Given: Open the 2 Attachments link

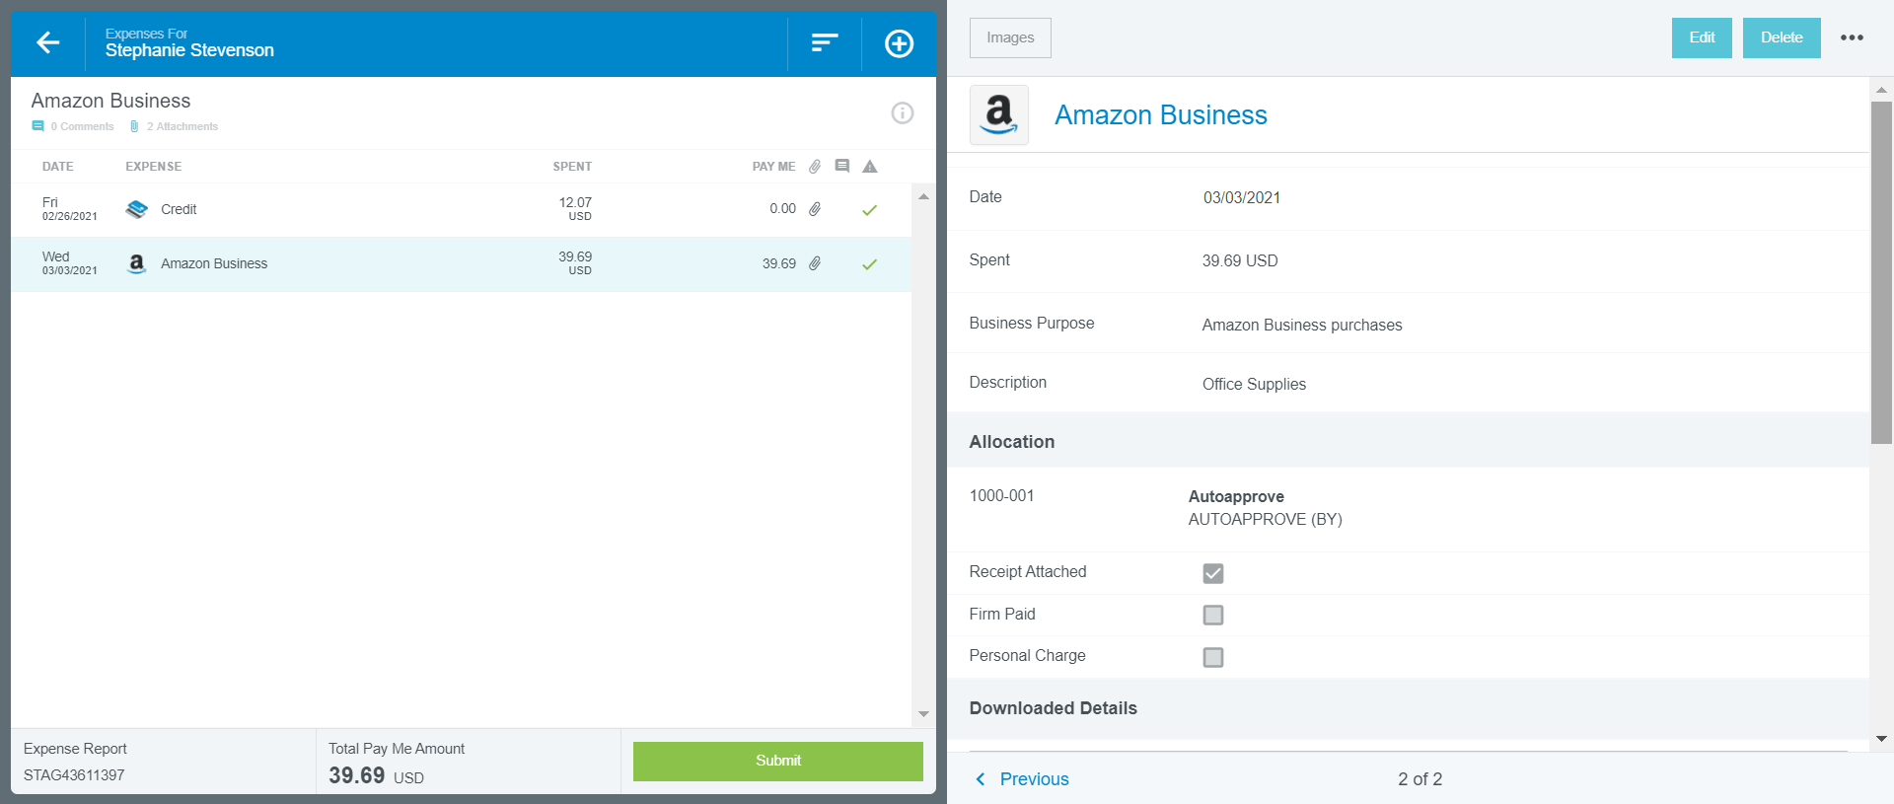Looking at the screenshot, I should (182, 126).
